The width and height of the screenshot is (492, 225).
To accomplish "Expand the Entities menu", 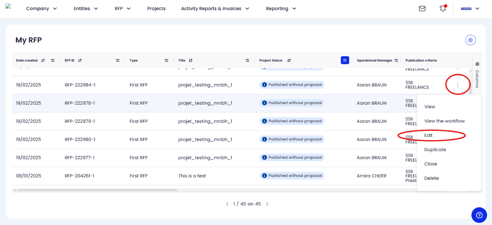I will coord(86,9).
